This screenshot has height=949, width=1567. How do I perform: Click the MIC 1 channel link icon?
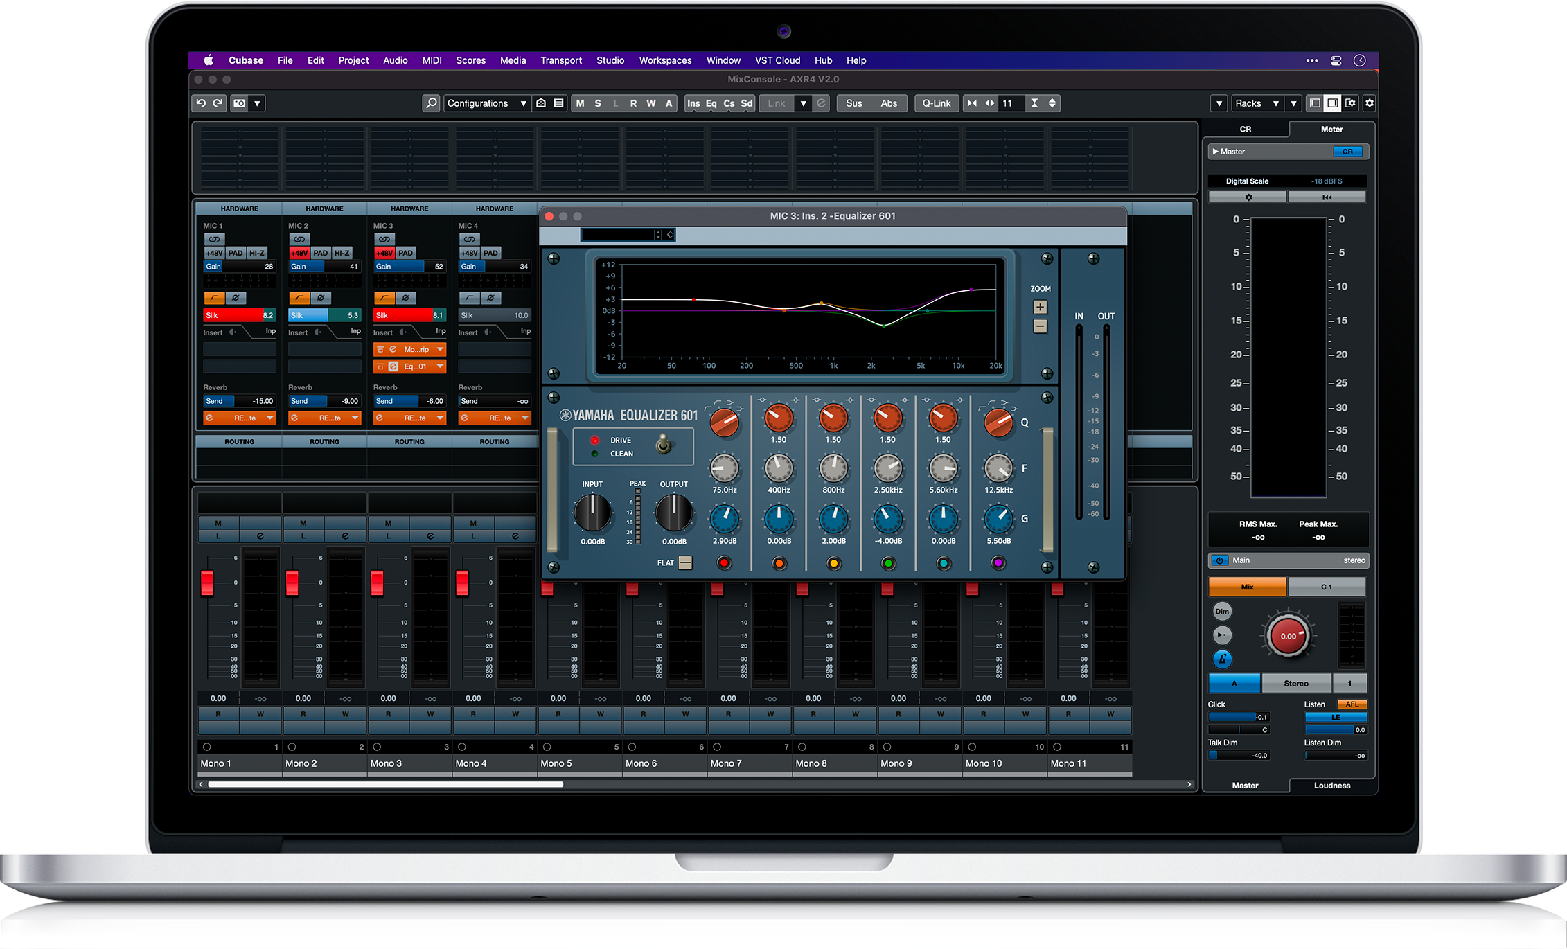tap(214, 239)
